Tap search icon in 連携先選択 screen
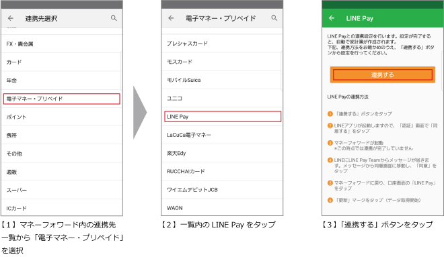This screenshot has width=444, height=257. point(114,18)
